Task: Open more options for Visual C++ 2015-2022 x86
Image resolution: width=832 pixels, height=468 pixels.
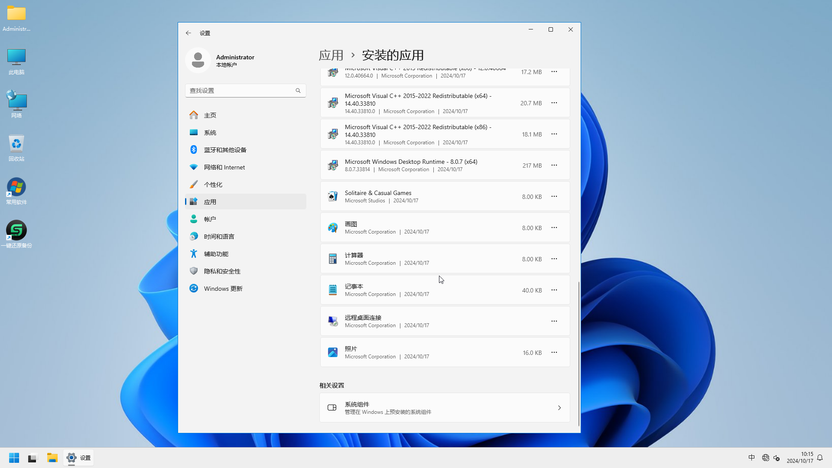Action: click(x=554, y=134)
